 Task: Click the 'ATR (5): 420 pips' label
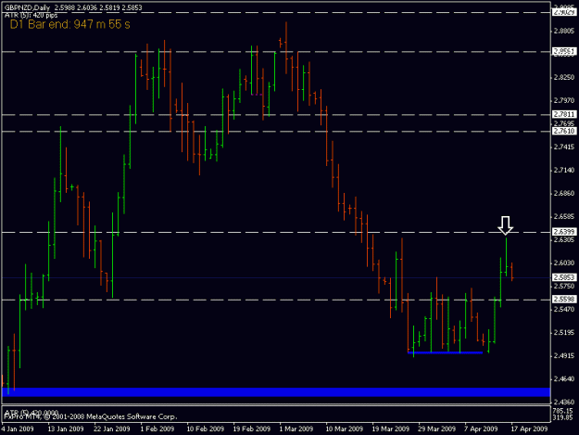click(x=31, y=15)
